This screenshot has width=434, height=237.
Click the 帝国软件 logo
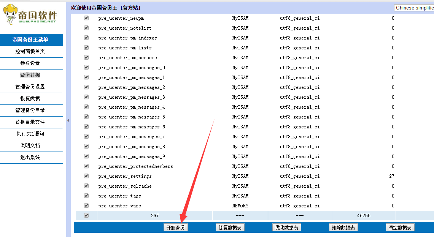tap(31, 15)
